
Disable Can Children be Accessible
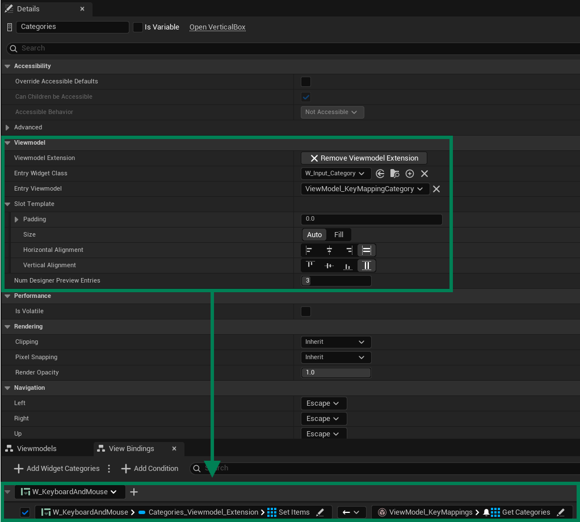[305, 96]
